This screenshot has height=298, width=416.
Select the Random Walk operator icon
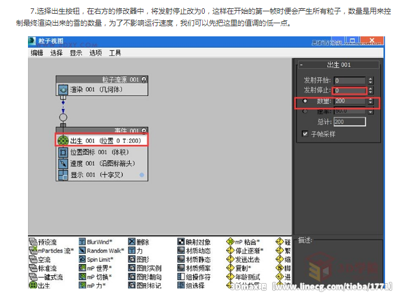[x=82, y=250]
